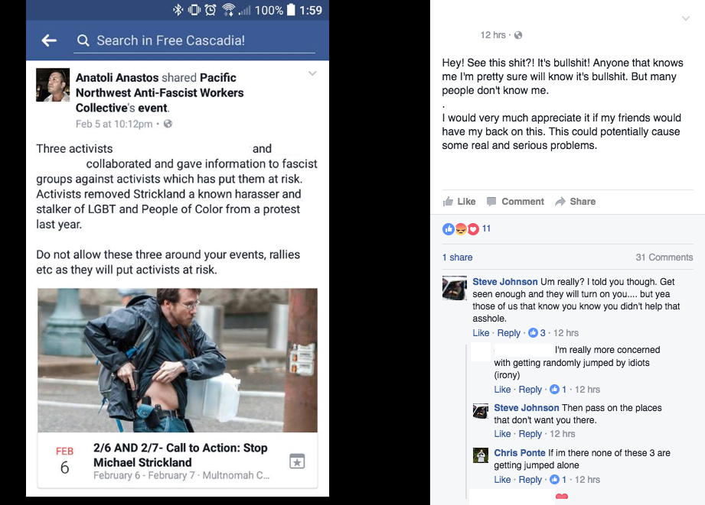705x505 pixels.
Task: Click the globe privacy icon by Feb 5
Action: [168, 124]
